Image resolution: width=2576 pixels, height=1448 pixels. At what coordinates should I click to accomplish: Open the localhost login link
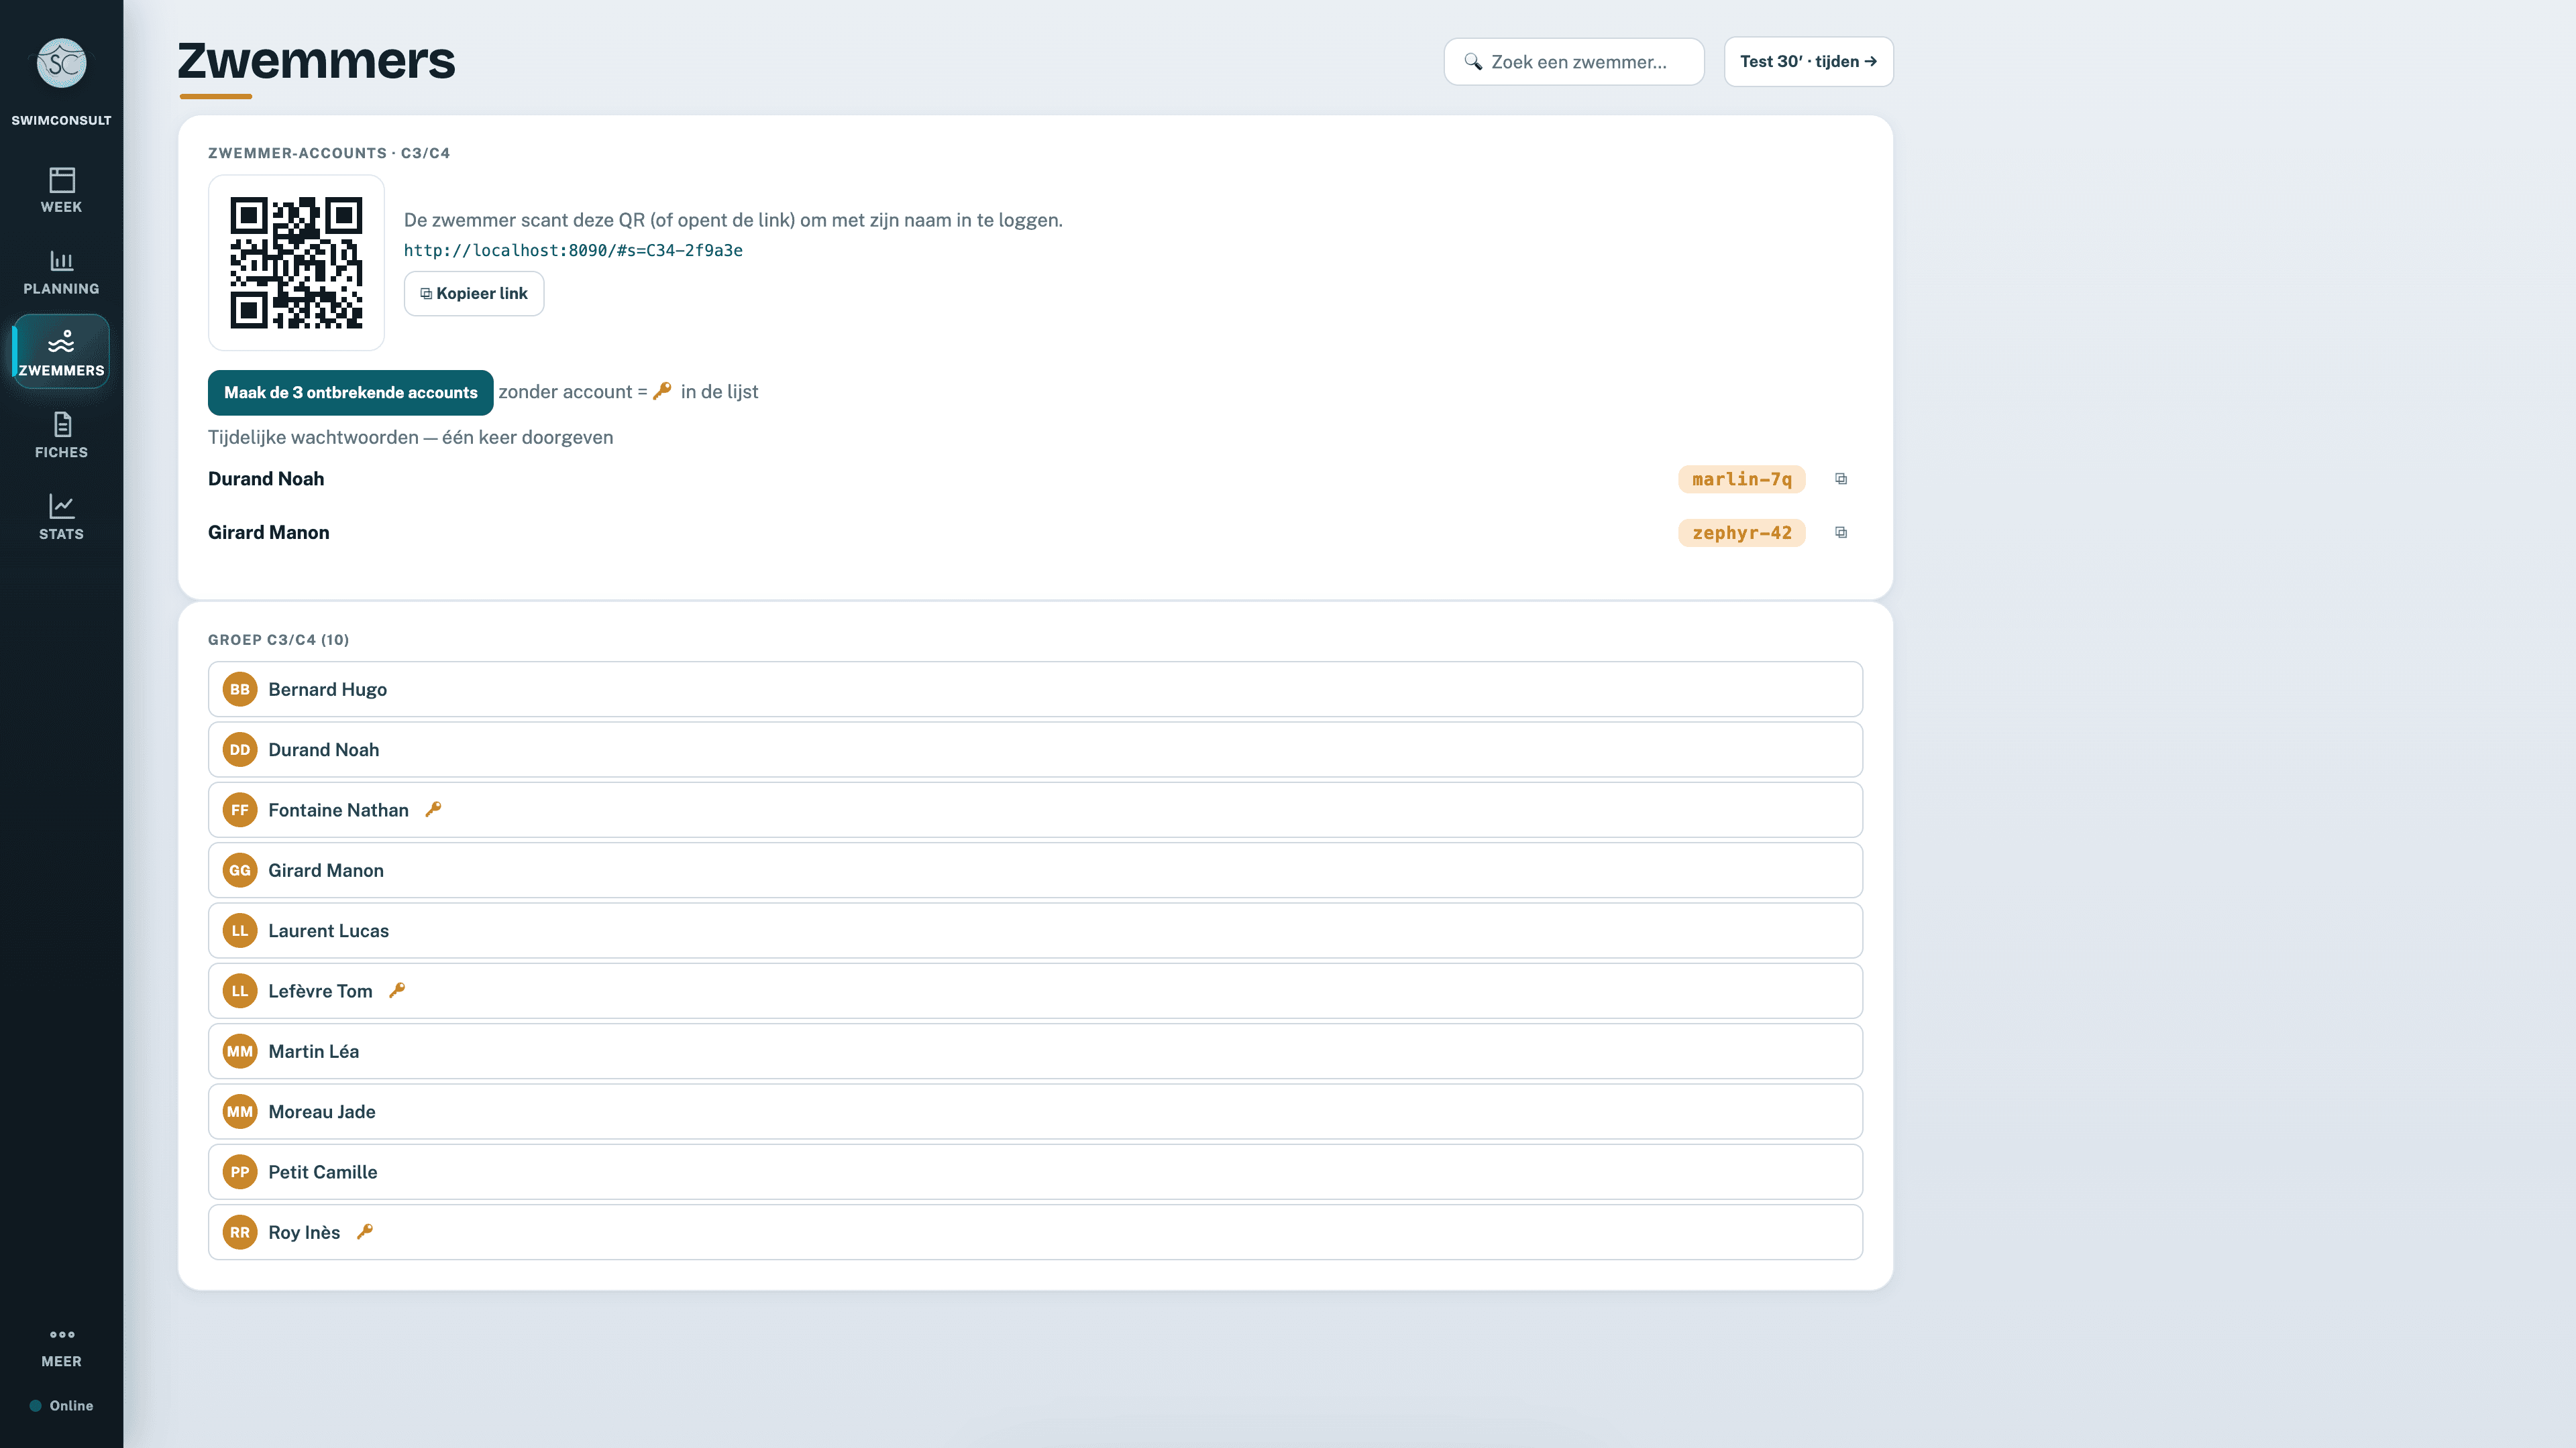[573, 251]
